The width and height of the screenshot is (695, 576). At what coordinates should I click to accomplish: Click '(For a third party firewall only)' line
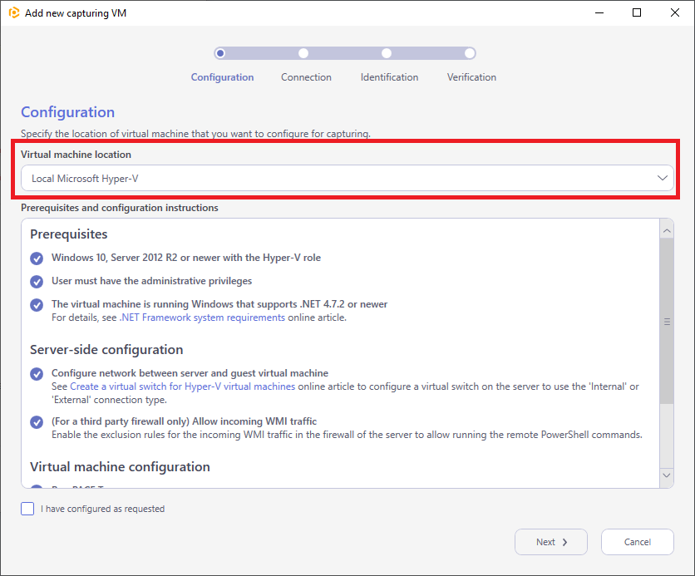[x=184, y=421]
